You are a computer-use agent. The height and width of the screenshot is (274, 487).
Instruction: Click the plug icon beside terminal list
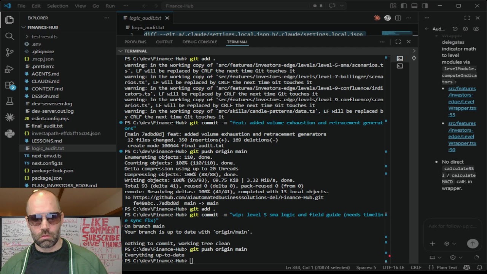coord(414,58)
